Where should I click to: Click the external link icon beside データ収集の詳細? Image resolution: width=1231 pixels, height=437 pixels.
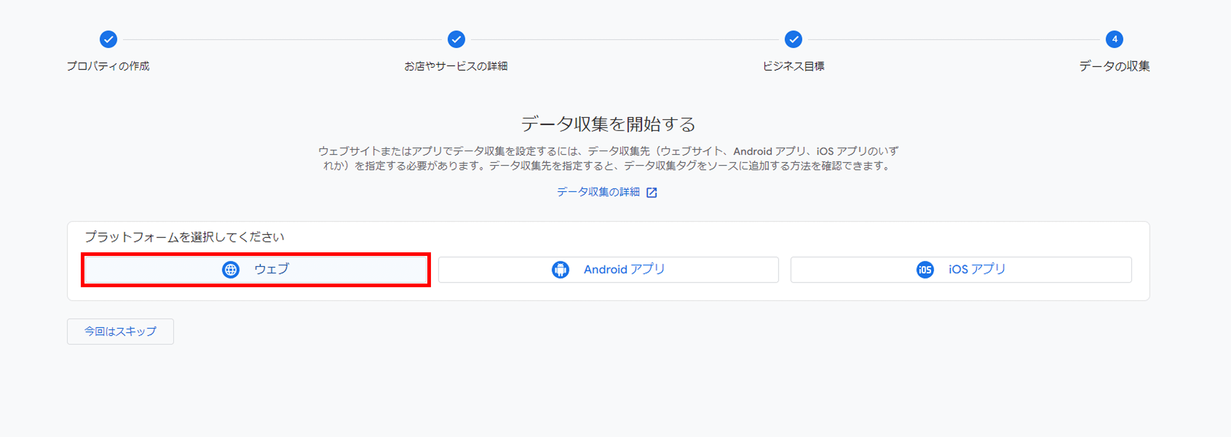(652, 192)
